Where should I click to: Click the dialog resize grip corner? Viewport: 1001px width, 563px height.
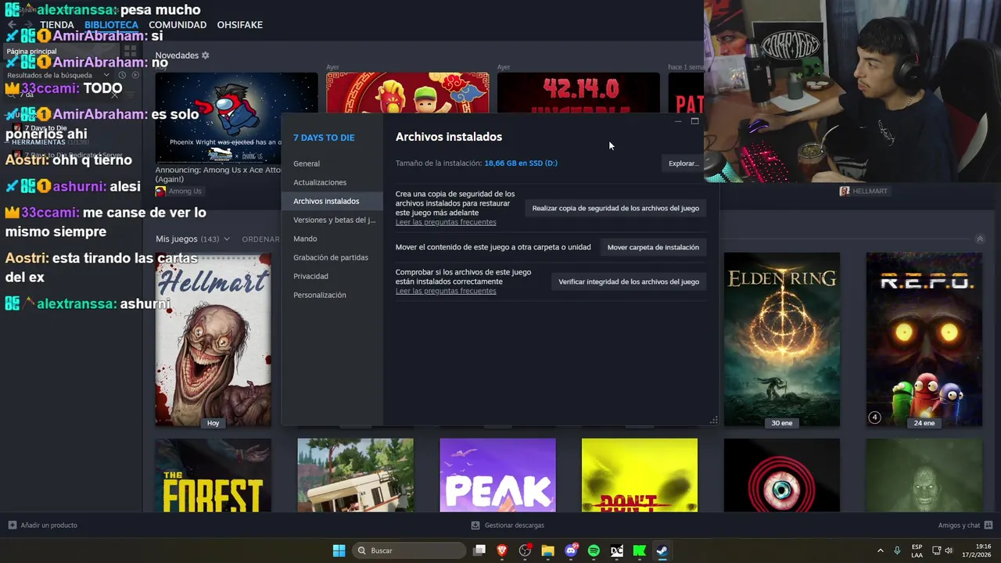713,421
